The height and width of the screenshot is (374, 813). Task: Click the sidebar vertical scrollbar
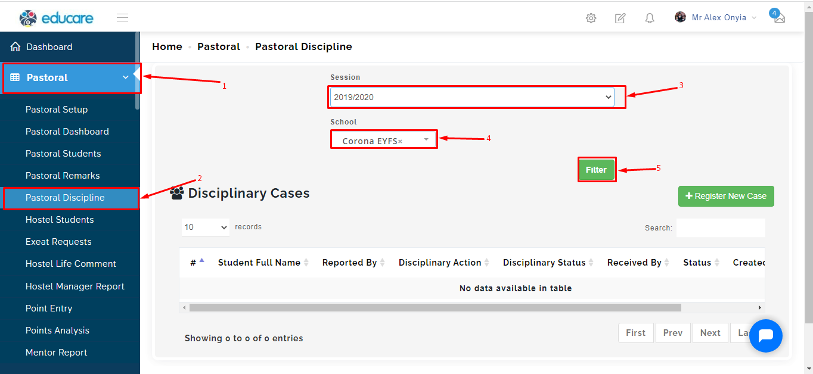click(138, 71)
